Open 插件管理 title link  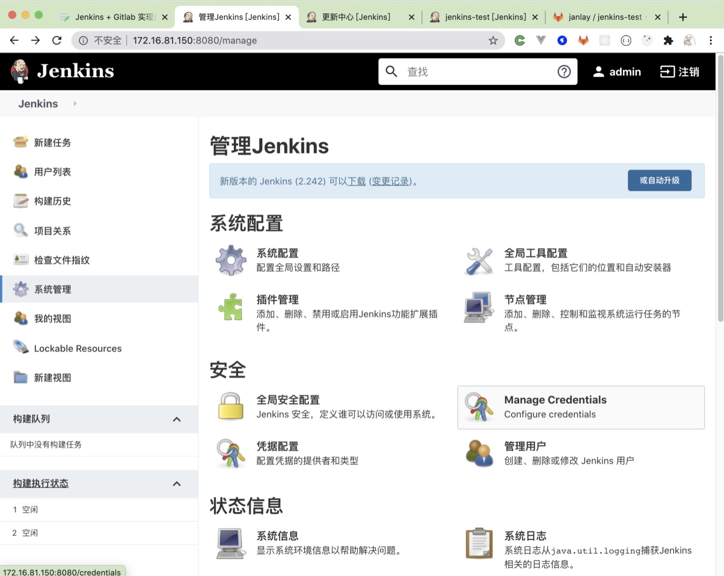pyautogui.click(x=277, y=300)
